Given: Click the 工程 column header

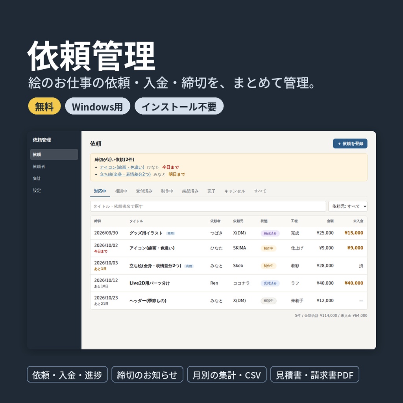Looking at the screenshot, I should [x=294, y=221].
